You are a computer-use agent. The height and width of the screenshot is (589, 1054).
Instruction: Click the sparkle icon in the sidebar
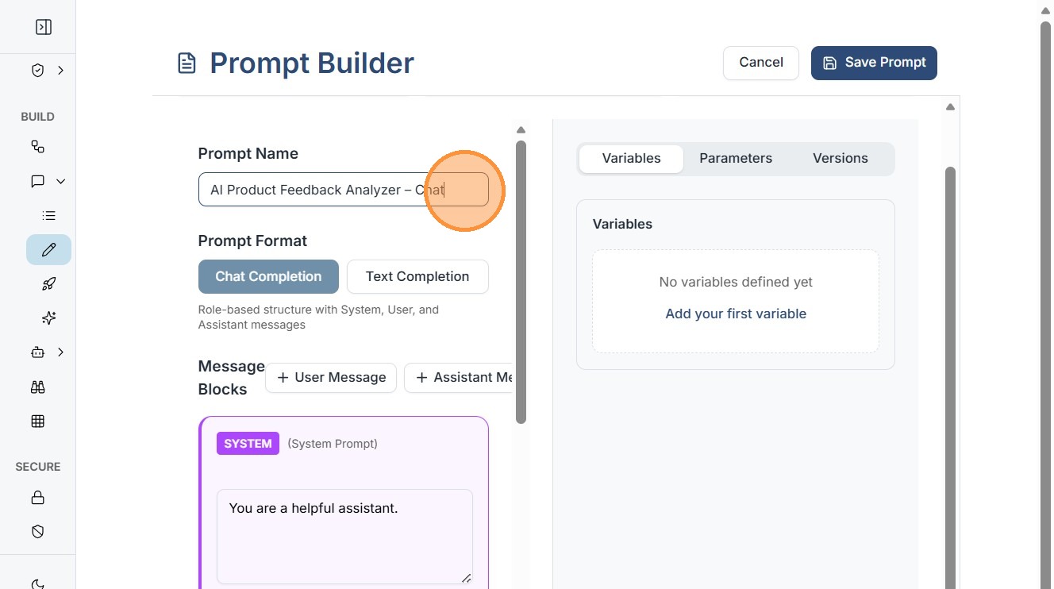click(49, 318)
